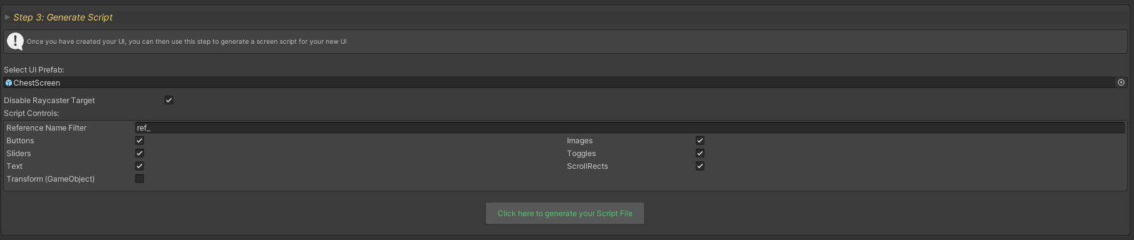Image resolution: width=1134 pixels, height=240 pixels.
Task: Expand the Step 3 Generate Script foldout arrow
Action: [8, 17]
